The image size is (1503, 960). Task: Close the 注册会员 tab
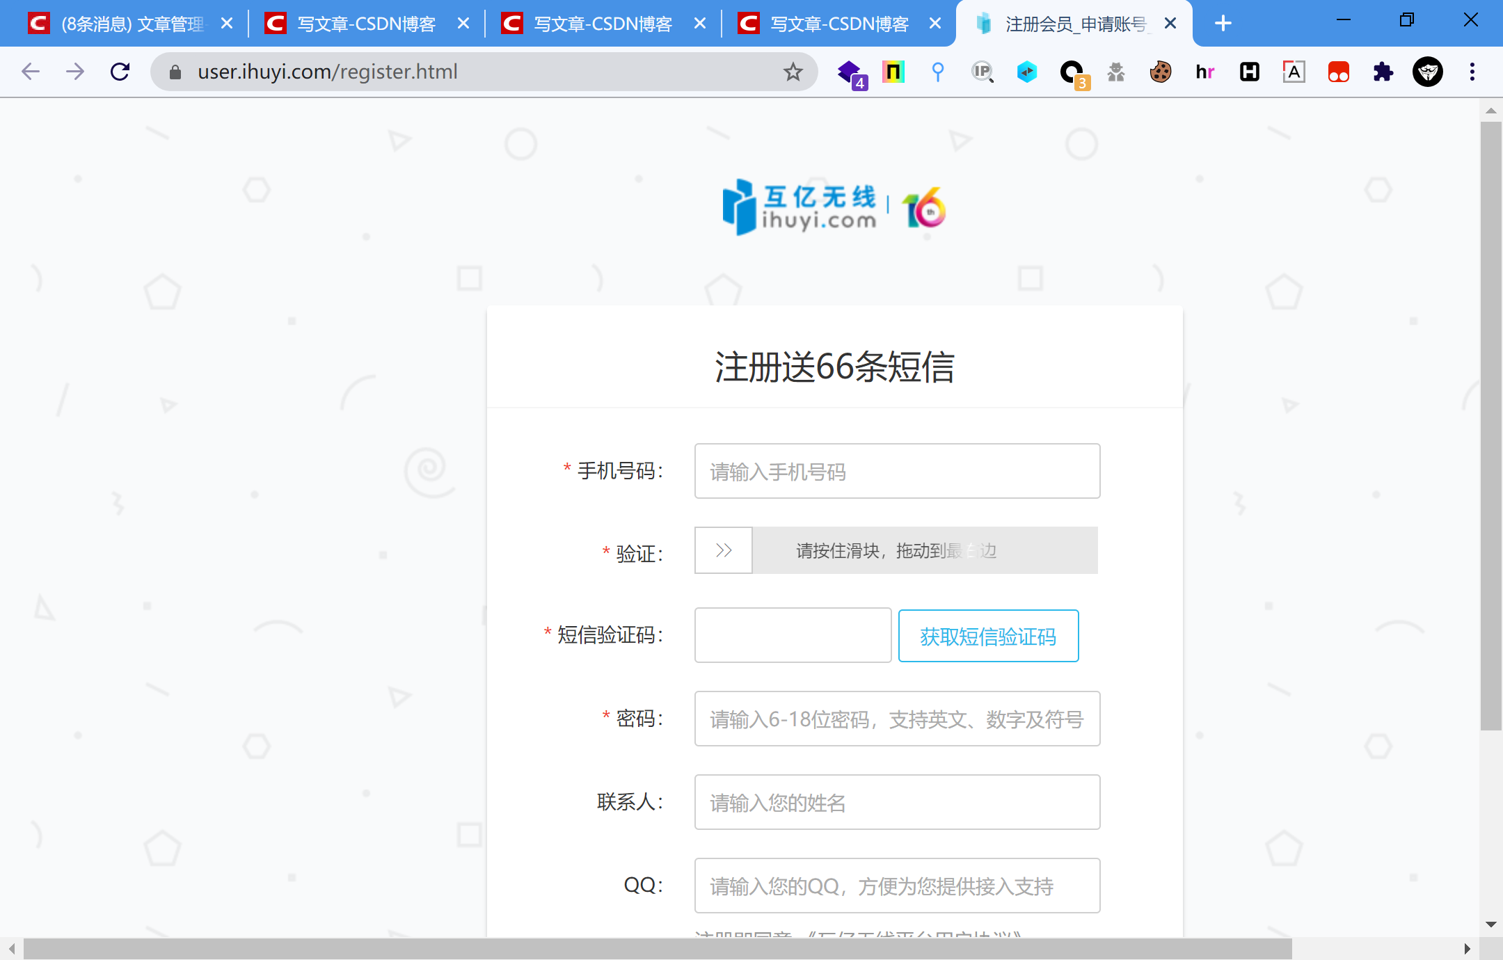pyautogui.click(x=1170, y=24)
